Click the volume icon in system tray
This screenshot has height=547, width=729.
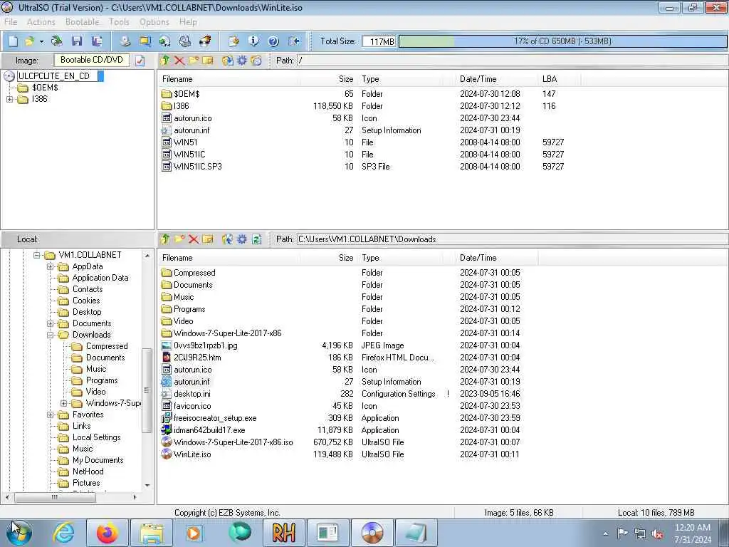657,533
